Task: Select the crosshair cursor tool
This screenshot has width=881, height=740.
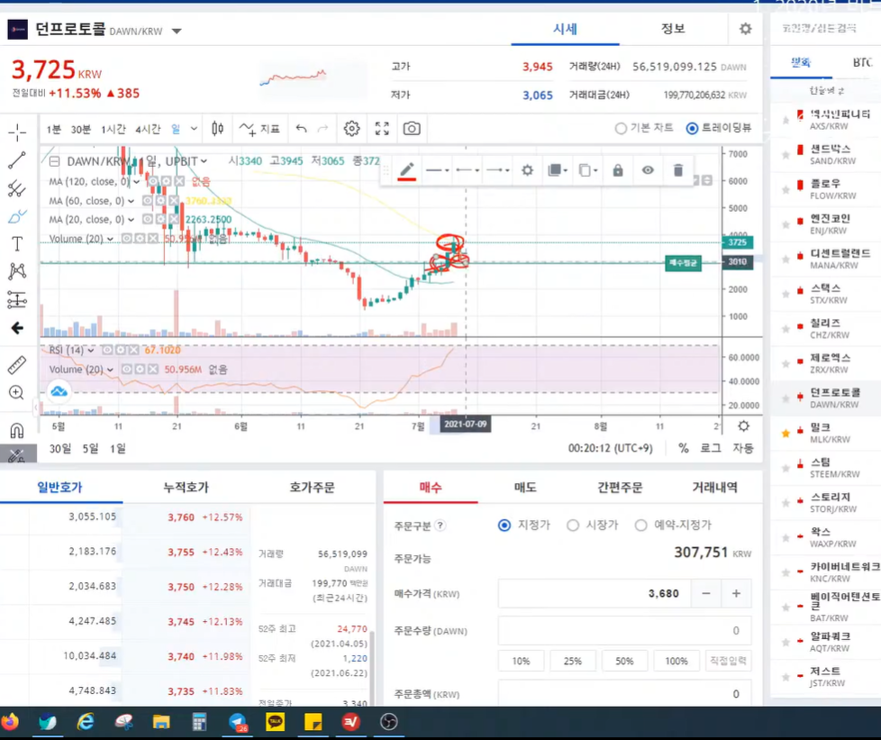Action: click(x=17, y=132)
